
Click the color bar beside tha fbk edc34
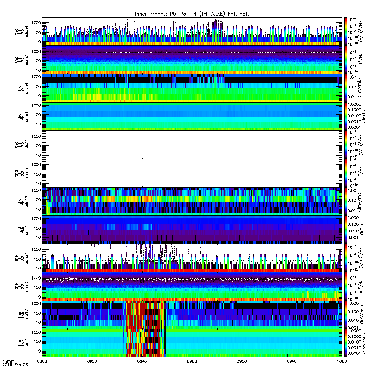346,88
